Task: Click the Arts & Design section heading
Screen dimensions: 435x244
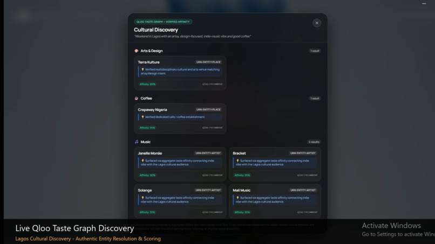Action: coord(152,51)
